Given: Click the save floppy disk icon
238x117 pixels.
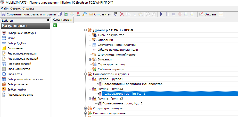Looking at the screenshot, I should coord(4,14).
